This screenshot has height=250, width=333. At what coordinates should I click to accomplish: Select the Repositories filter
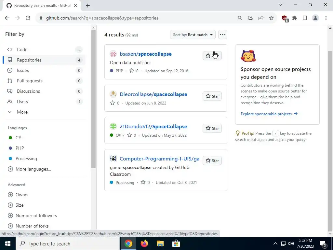[44, 60]
